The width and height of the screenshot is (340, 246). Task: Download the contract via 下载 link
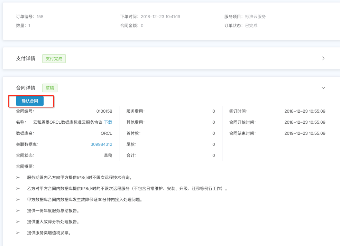(108, 122)
